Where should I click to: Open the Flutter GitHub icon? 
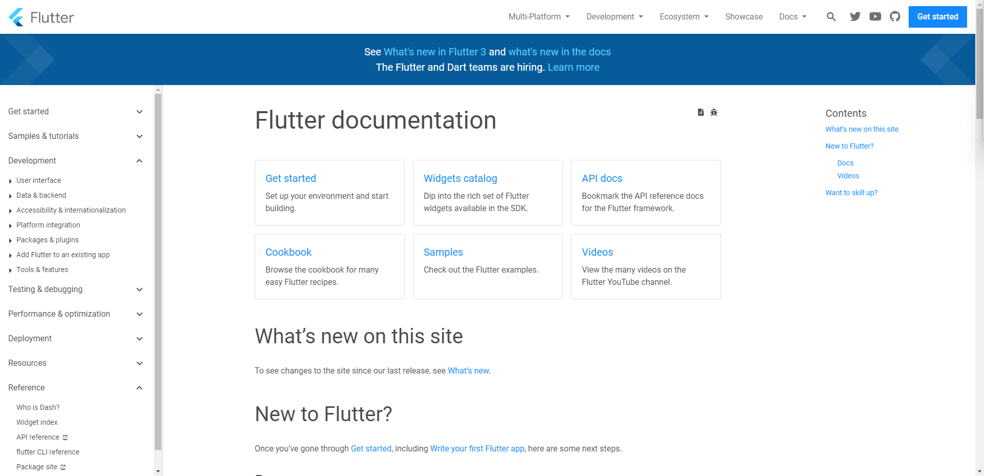pos(895,16)
